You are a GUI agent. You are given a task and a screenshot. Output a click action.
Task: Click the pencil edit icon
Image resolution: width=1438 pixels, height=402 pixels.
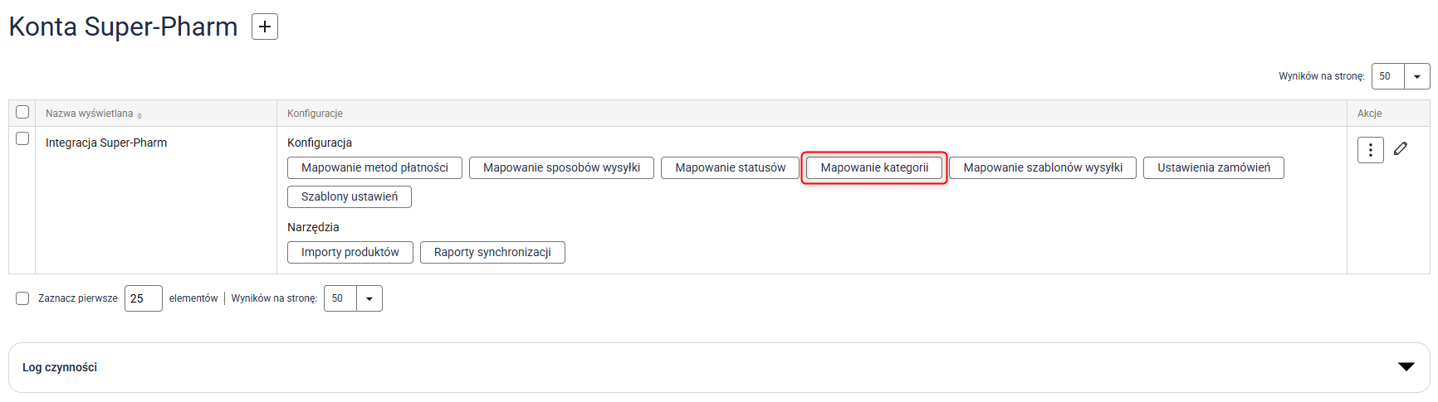(1401, 149)
